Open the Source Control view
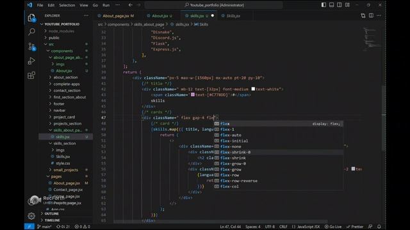The image size is (410, 230). pos(31,47)
